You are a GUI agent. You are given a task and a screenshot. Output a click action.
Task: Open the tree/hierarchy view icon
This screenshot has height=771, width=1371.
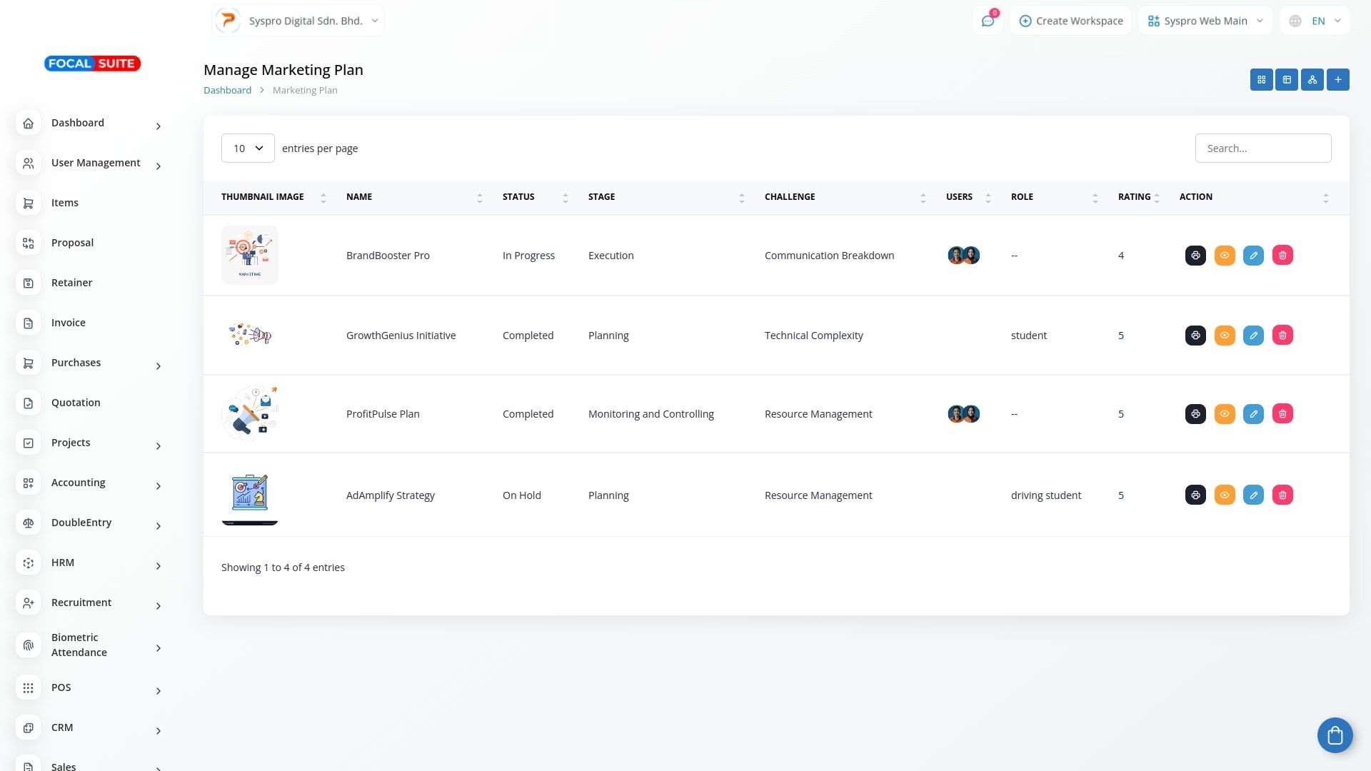(x=1312, y=80)
